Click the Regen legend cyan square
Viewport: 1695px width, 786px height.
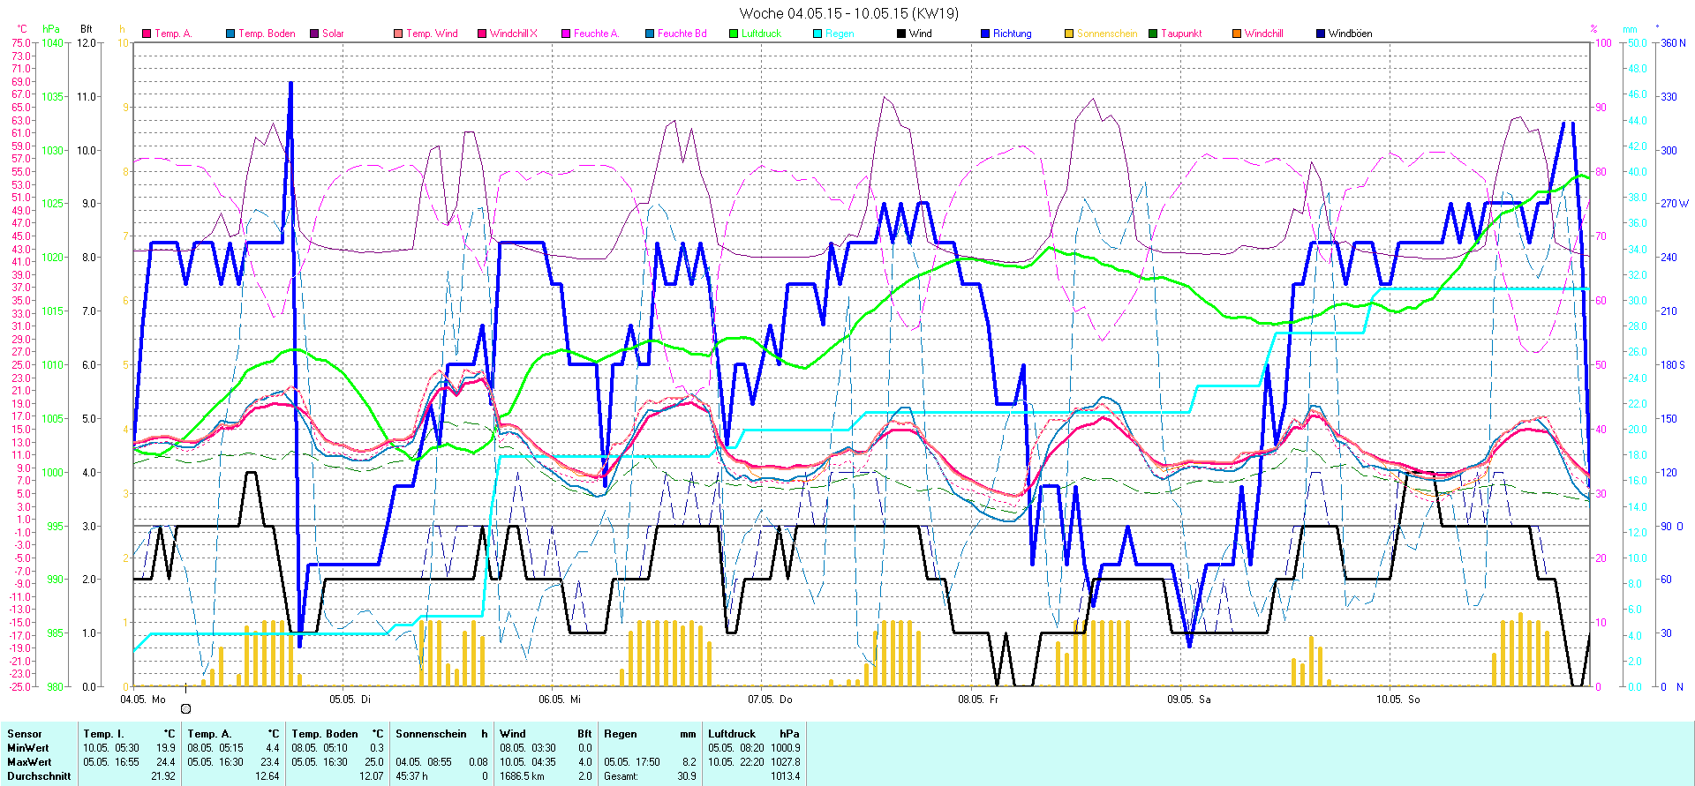(x=817, y=34)
